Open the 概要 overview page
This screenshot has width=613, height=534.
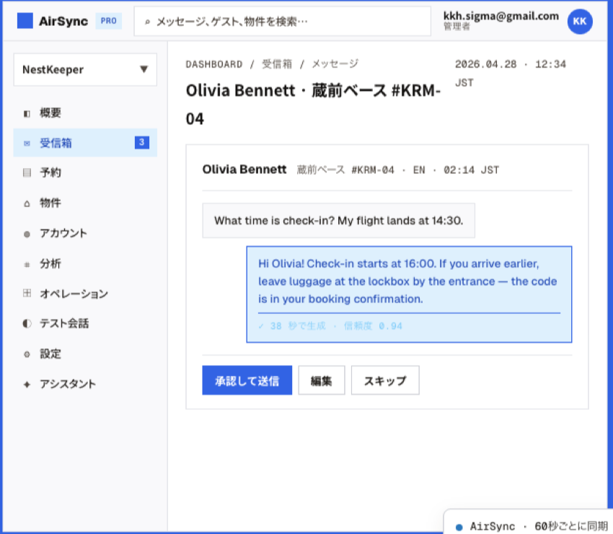pos(85,113)
